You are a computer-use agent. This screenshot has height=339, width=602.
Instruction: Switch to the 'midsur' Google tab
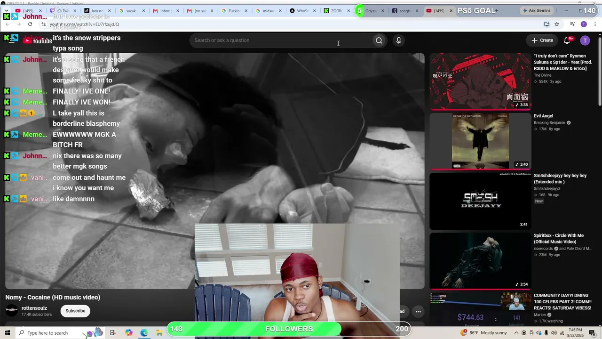268,10
